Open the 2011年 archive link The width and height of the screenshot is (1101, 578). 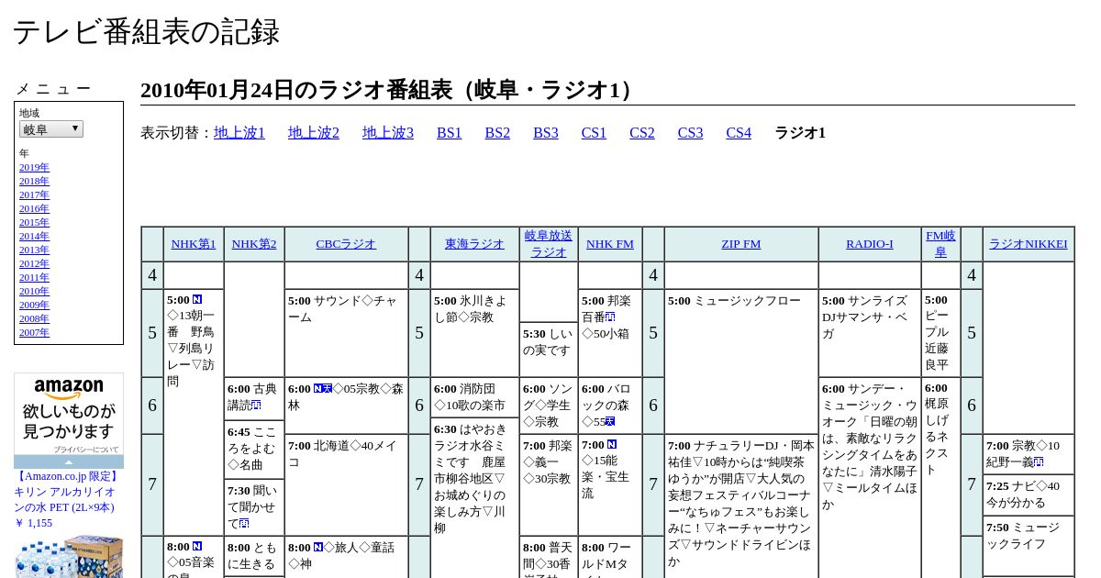[x=34, y=278]
